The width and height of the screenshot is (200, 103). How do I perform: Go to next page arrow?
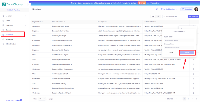[192, 99]
